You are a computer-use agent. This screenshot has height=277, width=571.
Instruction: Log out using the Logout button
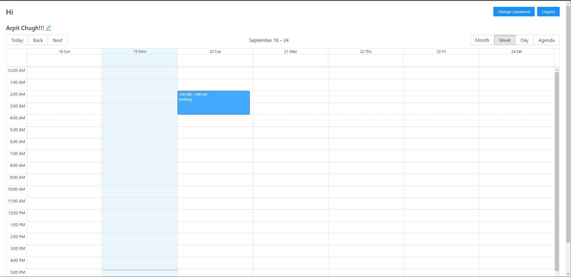pyautogui.click(x=548, y=12)
